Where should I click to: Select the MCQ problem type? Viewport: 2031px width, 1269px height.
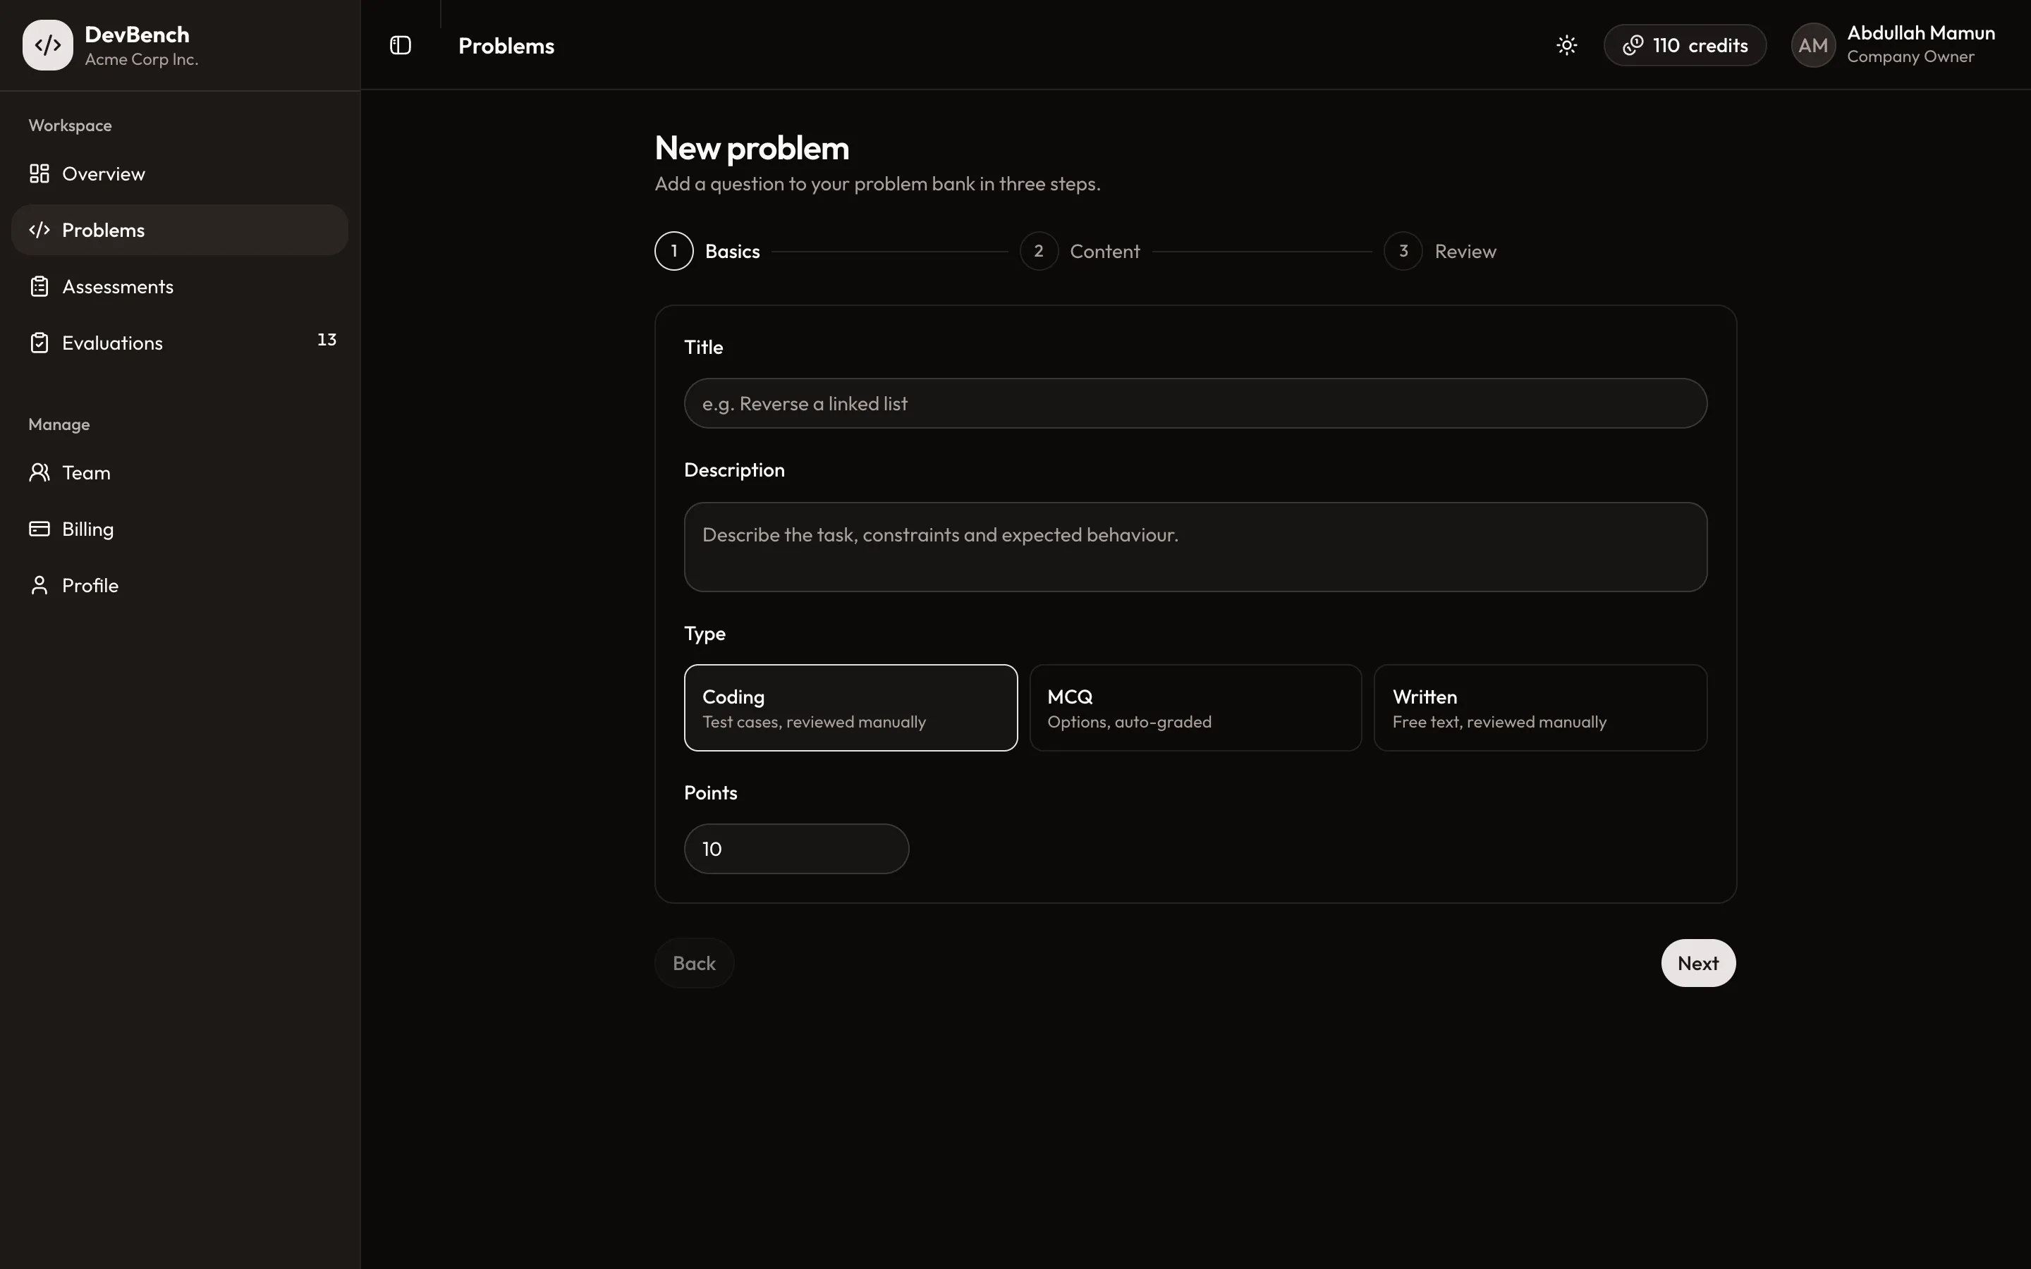(x=1195, y=708)
